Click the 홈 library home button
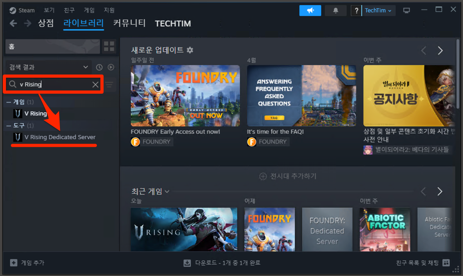The width and height of the screenshot is (463, 276). [x=53, y=46]
